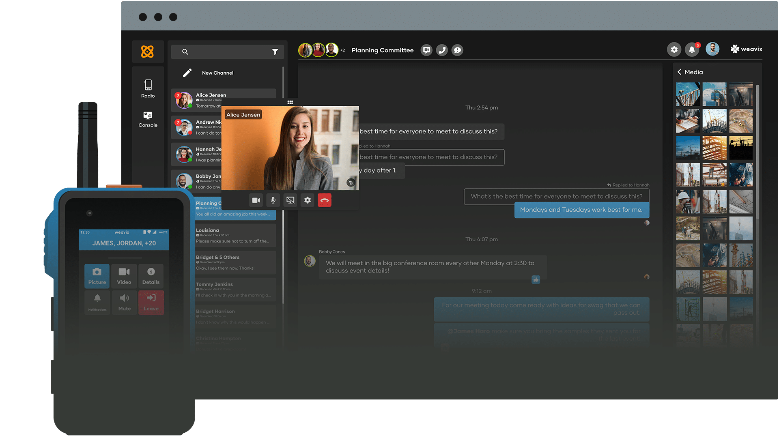Mute the walkie-talkie call on the handheld device

point(124,302)
